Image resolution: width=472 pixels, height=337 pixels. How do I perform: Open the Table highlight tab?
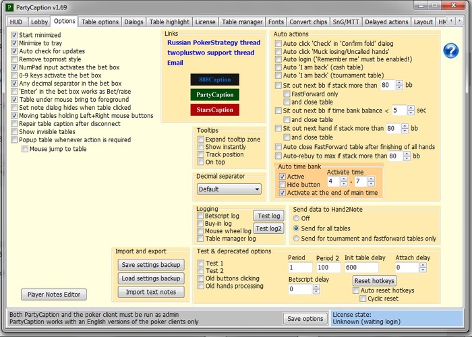point(169,22)
